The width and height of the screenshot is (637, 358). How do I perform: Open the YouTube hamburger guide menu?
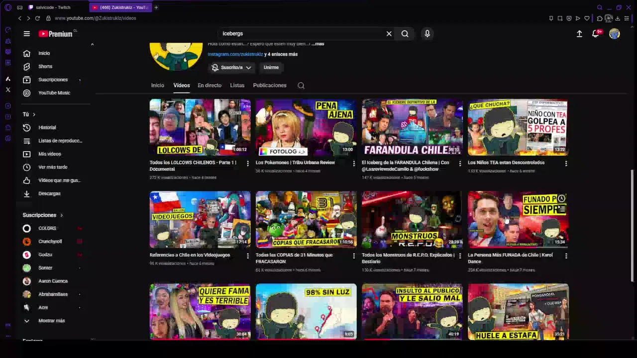point(27,34)
